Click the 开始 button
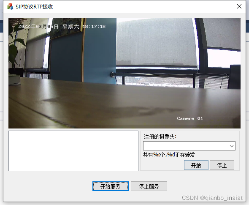Viewport: 249px width, 205px height. (196, 165)
